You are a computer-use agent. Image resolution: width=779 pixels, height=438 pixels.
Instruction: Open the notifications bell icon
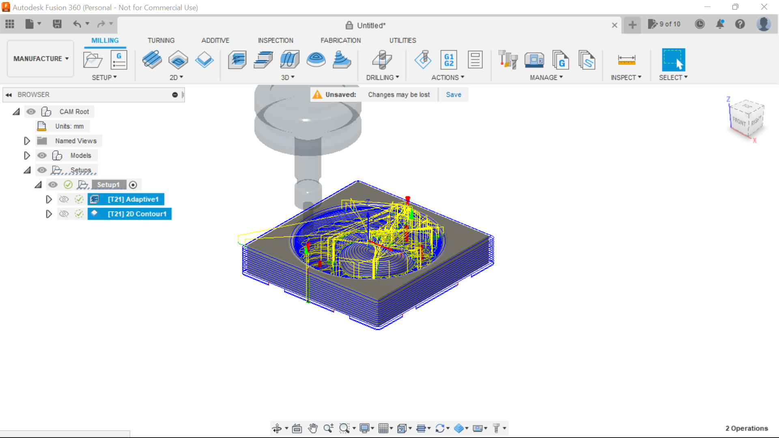click(720, 24)
